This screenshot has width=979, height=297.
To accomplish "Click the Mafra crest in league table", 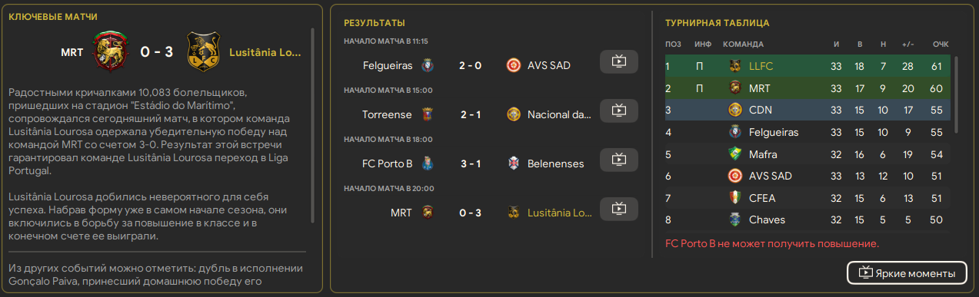I will point(734,154).
